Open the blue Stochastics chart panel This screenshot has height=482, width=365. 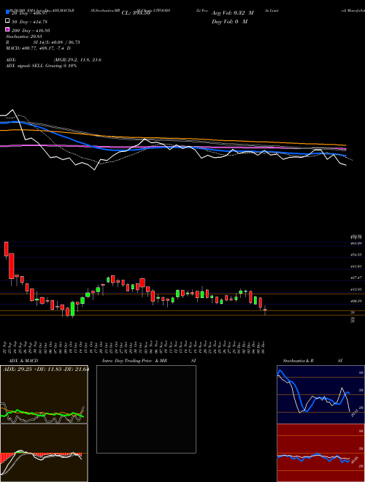pos(320,394)
